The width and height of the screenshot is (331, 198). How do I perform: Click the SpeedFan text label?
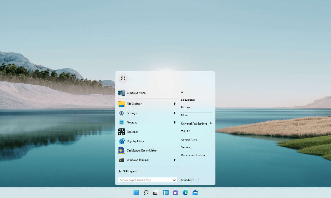[133, 132]
